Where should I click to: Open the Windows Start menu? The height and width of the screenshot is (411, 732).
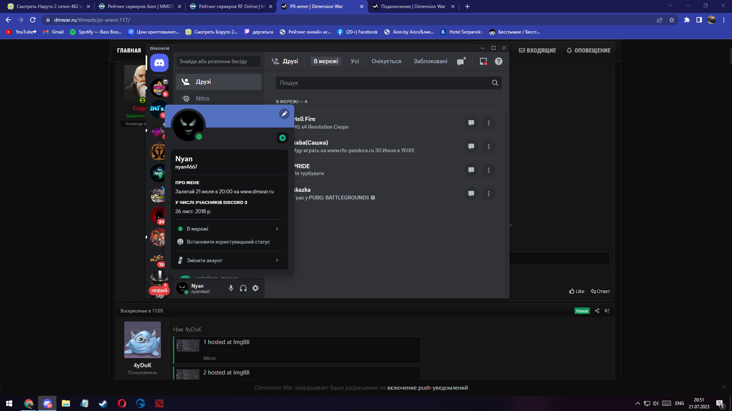[x=9, y=403]
